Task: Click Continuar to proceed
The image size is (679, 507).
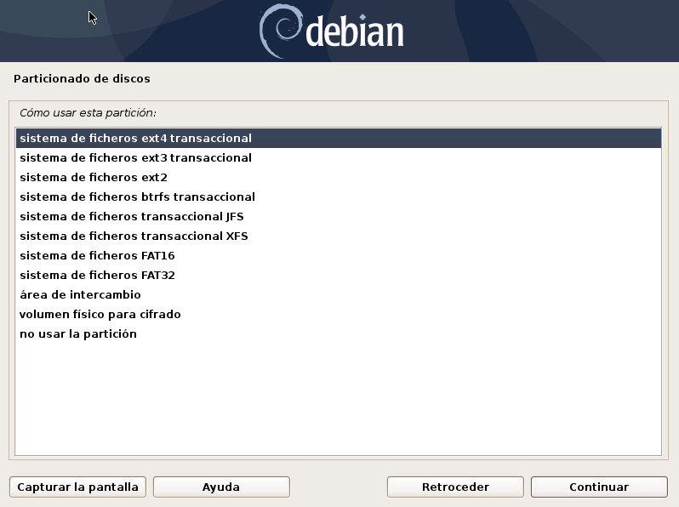Action: pos(599,487)
